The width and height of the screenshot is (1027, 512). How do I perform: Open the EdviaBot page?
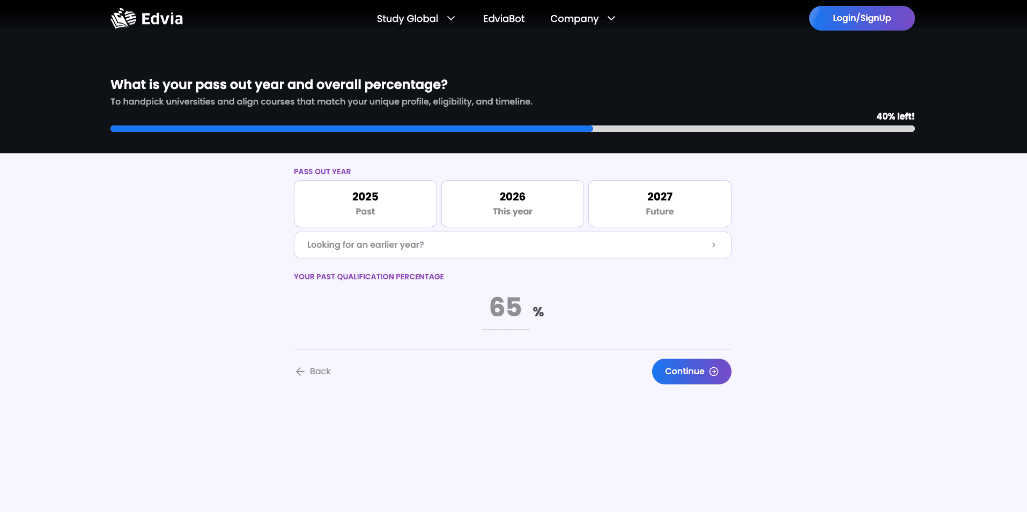[x=504, y=18]
